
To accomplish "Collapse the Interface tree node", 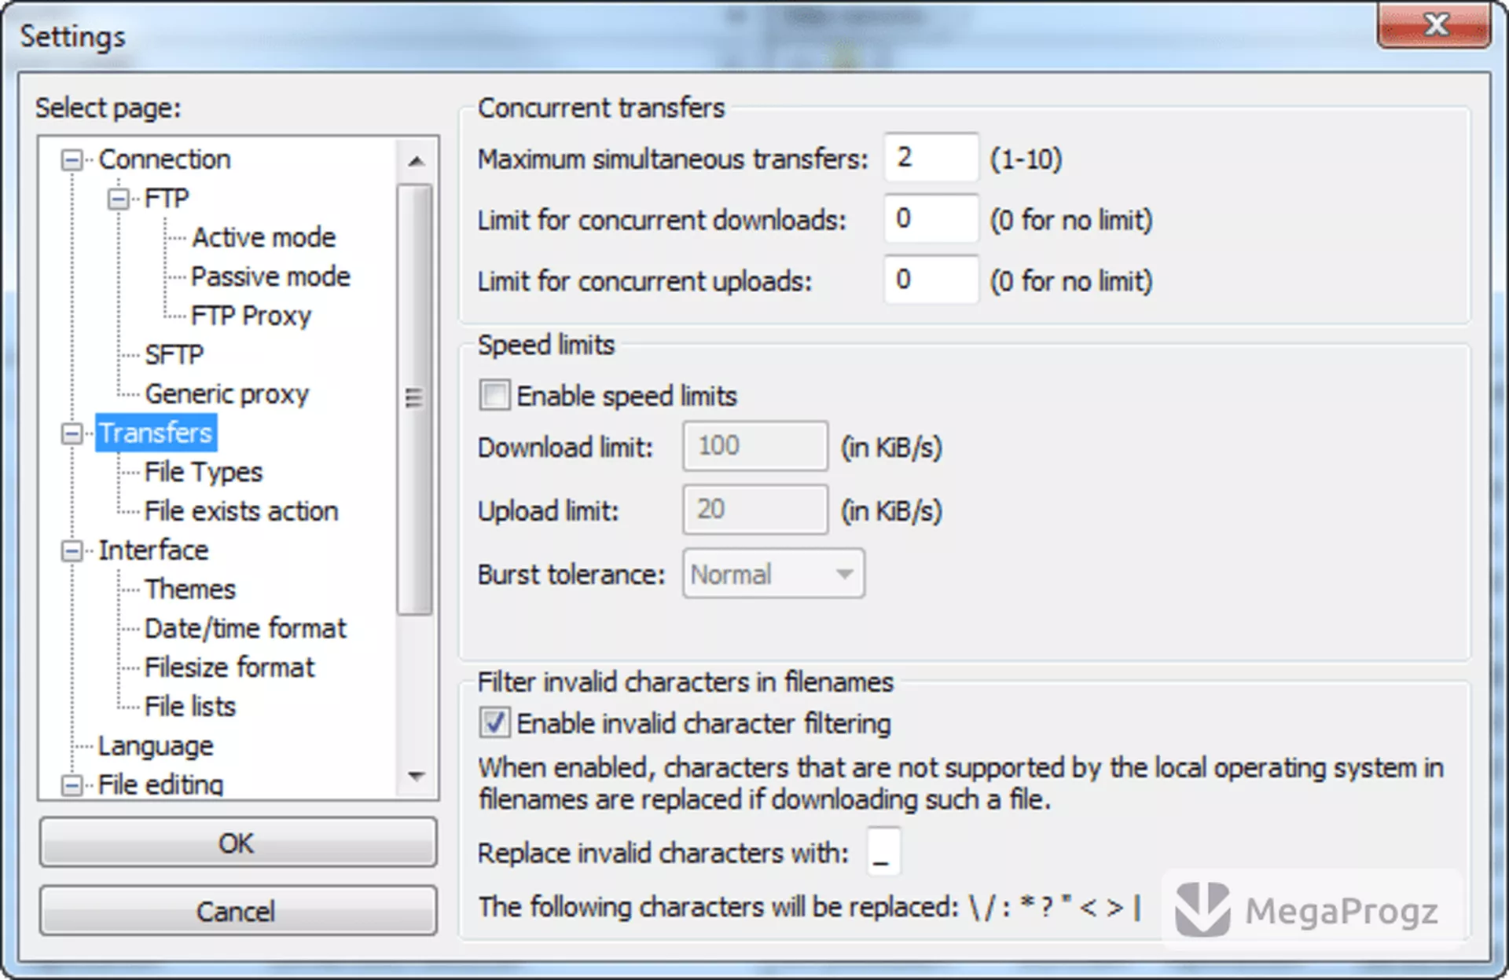I will (72, 551).
